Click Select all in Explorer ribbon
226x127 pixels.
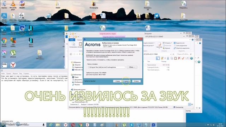[179, 43]
